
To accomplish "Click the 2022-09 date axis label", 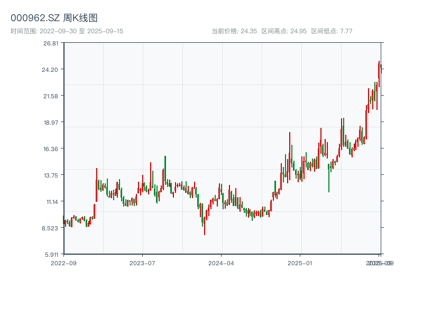I will 63,263.
